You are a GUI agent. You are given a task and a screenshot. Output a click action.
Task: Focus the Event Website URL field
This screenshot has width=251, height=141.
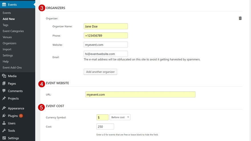(x=140, y=95)
